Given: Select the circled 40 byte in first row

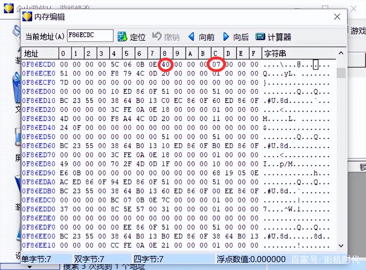Looking at the screenshot, I should [166, 65].
